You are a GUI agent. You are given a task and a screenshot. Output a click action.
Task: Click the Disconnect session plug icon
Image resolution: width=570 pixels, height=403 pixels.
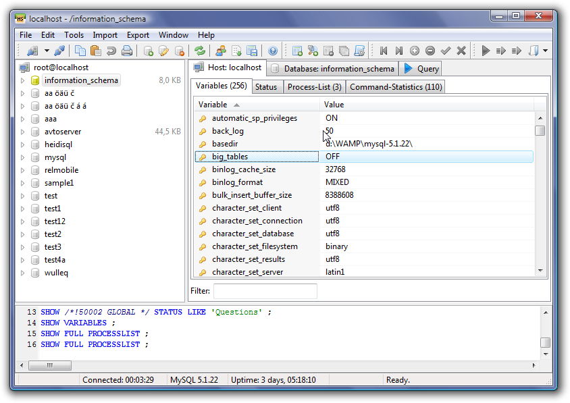point(61,50)
